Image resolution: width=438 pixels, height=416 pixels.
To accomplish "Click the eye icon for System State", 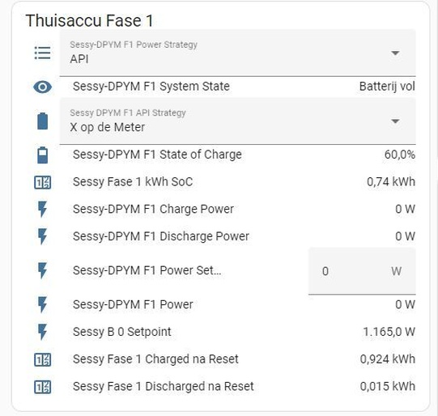I will tap(42, 87).
